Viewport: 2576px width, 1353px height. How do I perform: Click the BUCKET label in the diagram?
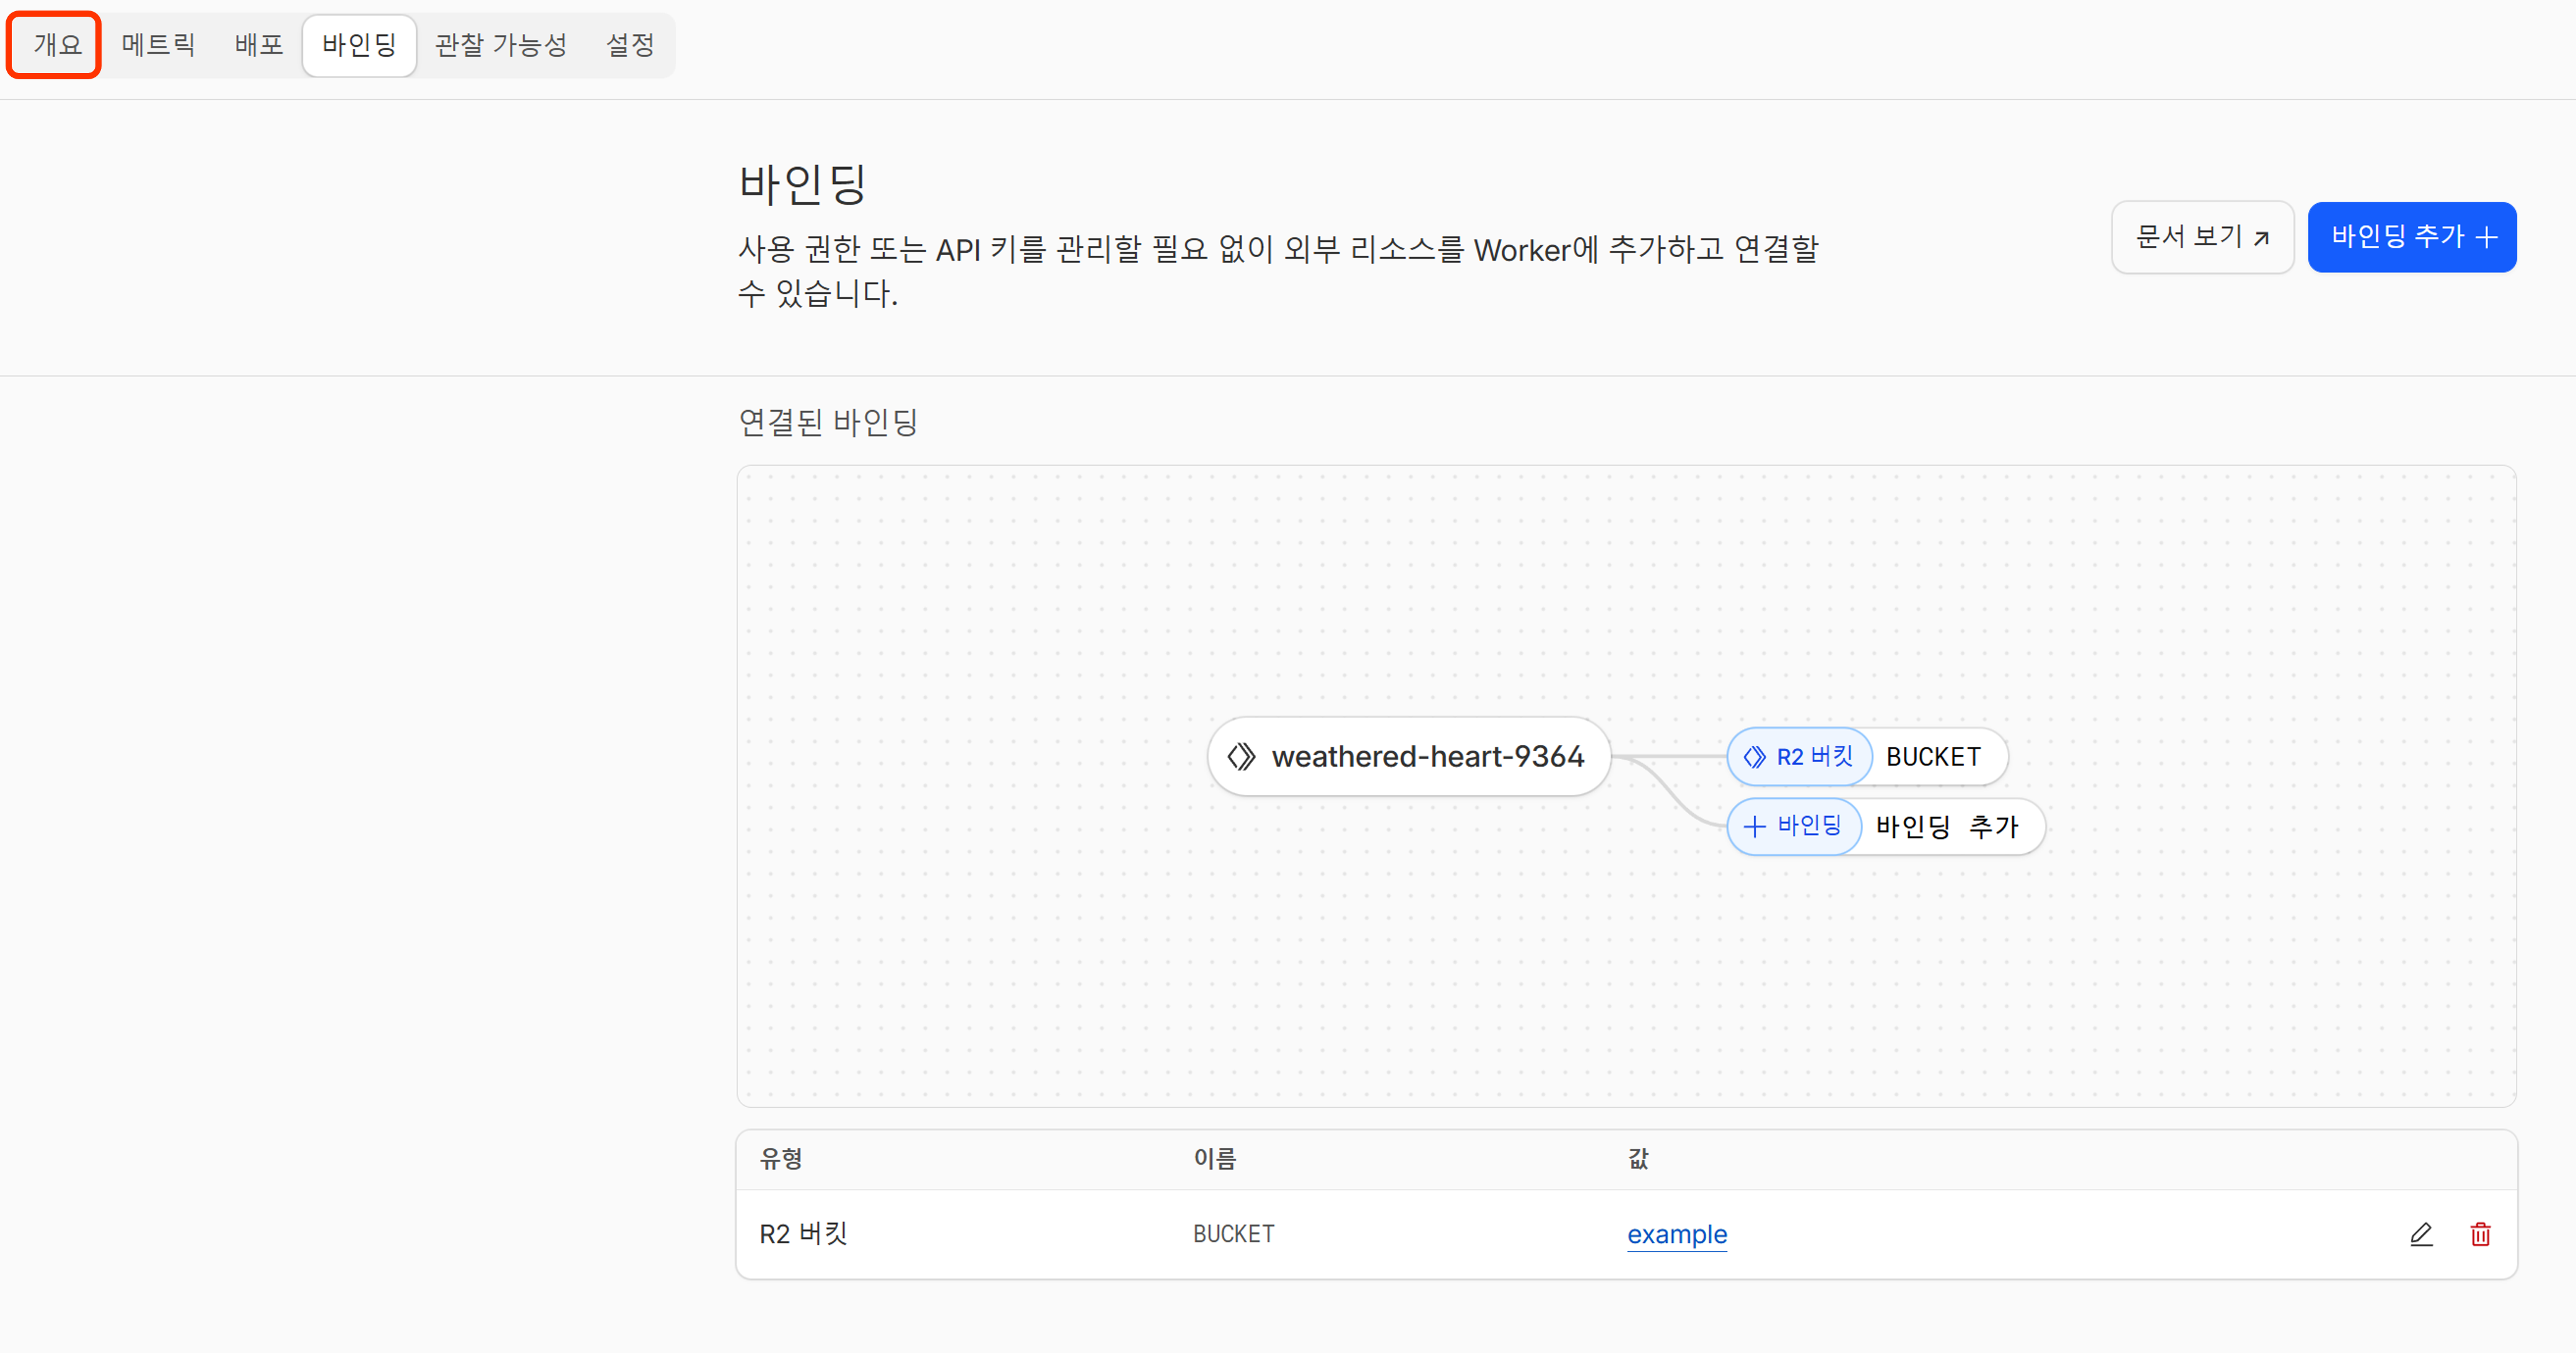pos(1932,757)
